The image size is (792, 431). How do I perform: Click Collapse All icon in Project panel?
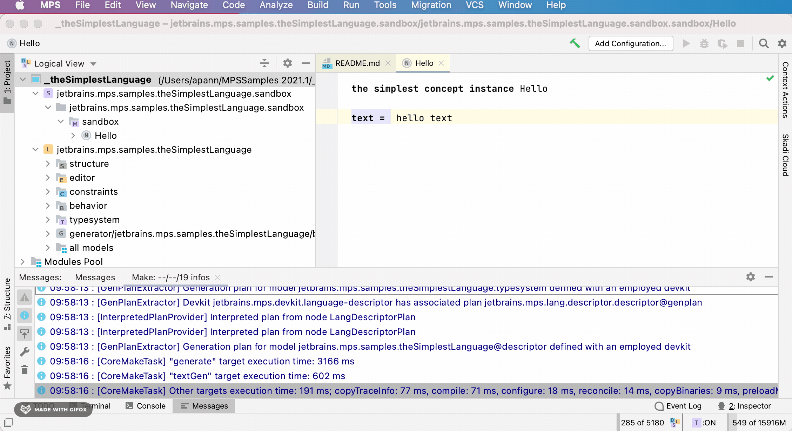[x=264, y=63]
